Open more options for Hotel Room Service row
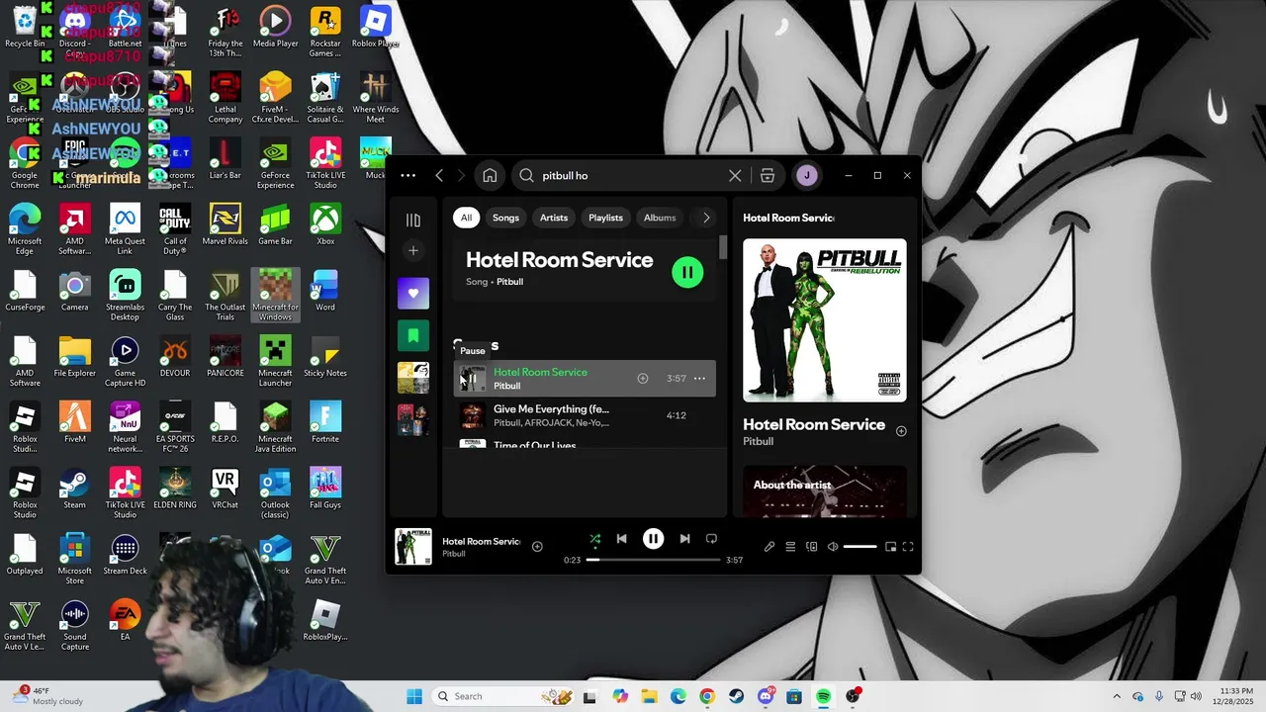Image resolution: width=1266 pixels, height=712 pixels. click(x=699, y=379)
